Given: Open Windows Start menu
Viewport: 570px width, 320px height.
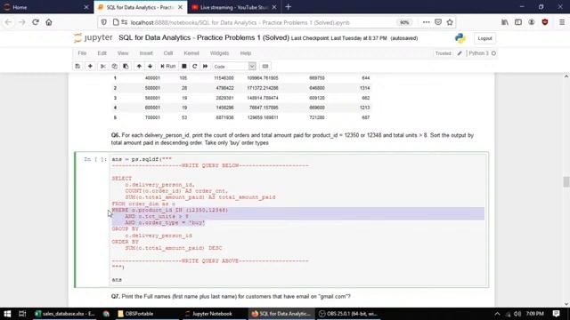Looking at the screenshot, I should pyautogui.click(x=7, y=314).
